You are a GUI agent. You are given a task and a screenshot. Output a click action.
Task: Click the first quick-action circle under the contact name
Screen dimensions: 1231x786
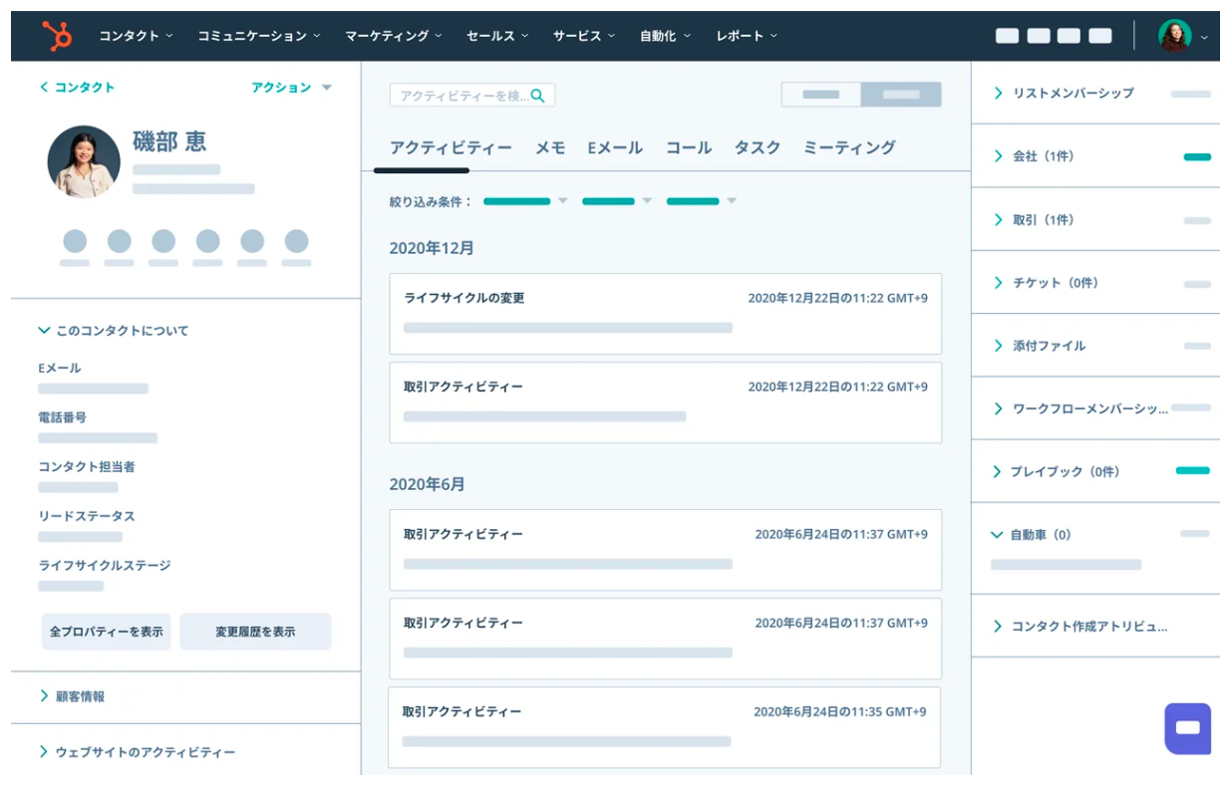75,242
